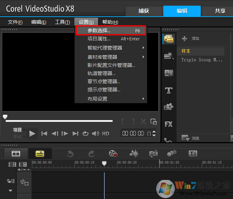Select the Samples library folder
Screen dimensions: 233x199
201,51
